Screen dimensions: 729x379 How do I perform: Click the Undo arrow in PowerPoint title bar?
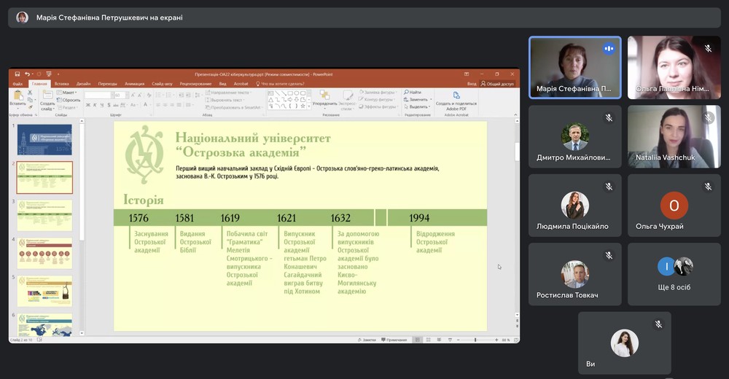pos(27,74)
